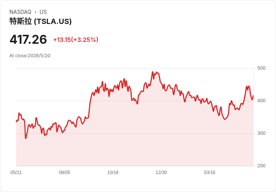Click the 08/05 date label on x-axis
The width and height of the screenshot is (276, 192).
pyautogui.click(x=64, y=172)
